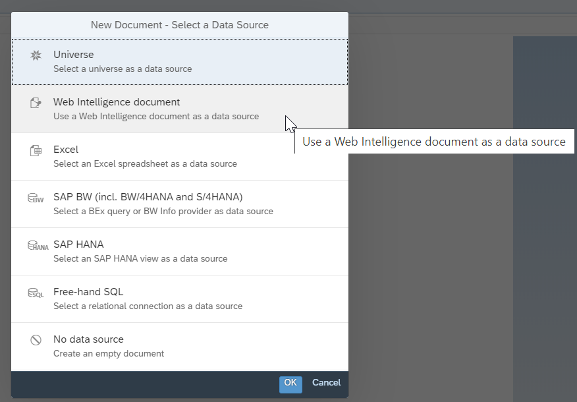Screen dimensions: 577x402
Task: Select the SAP BW data source entry
Action: pyautogui.click(x=179, y=203)
